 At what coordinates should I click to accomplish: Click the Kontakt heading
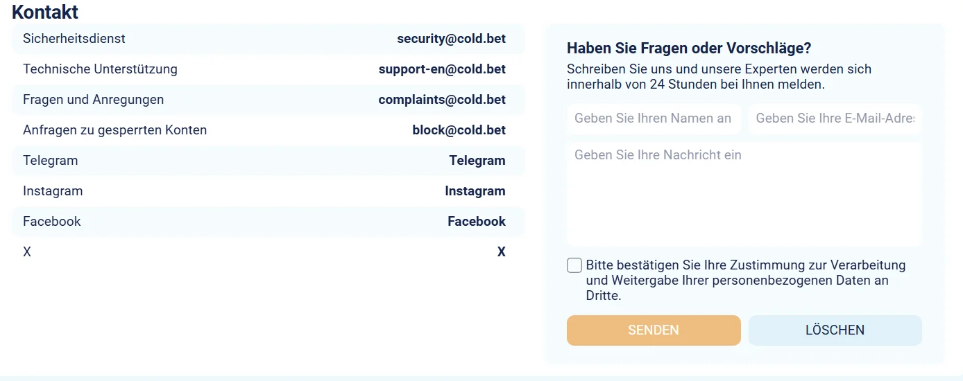tap(45, 12)
